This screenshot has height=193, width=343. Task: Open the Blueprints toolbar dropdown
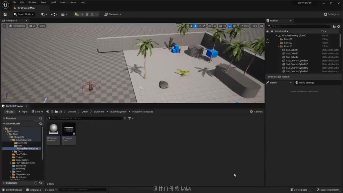point(54,14)
